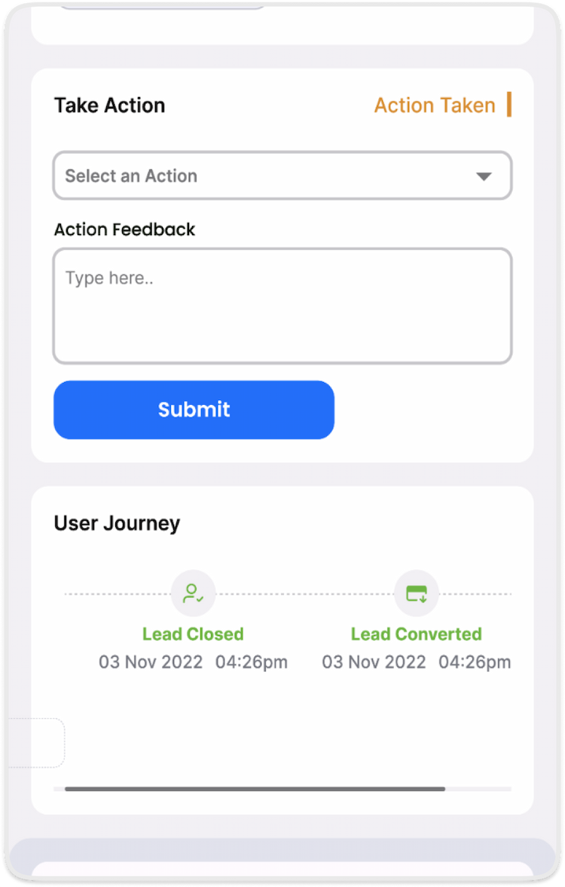Focus the Action Feedback text area
Viewport: 565px width, 887px height.
282,306
